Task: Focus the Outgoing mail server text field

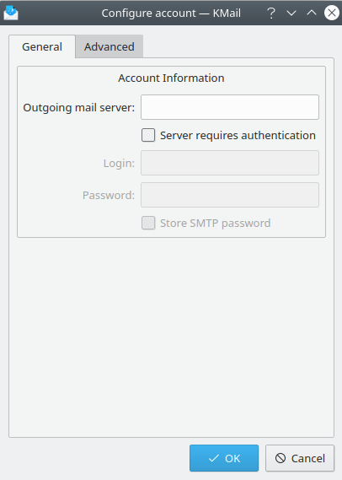Action: tap(230, 107)
